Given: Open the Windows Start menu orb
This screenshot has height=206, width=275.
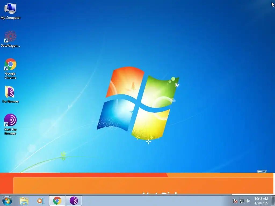Looking at the screenshot, I should click(7, 201).
